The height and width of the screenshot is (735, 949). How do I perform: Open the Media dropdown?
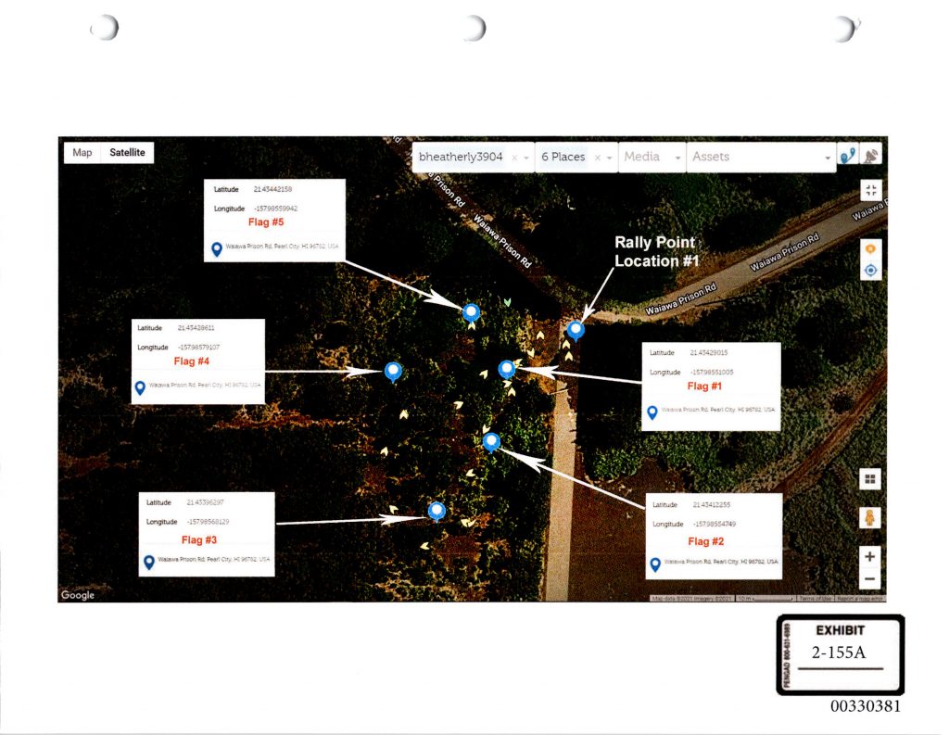(x=677, y=158)
